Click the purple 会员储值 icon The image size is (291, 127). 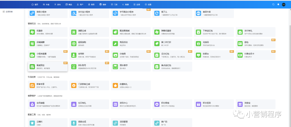point(32,104)
